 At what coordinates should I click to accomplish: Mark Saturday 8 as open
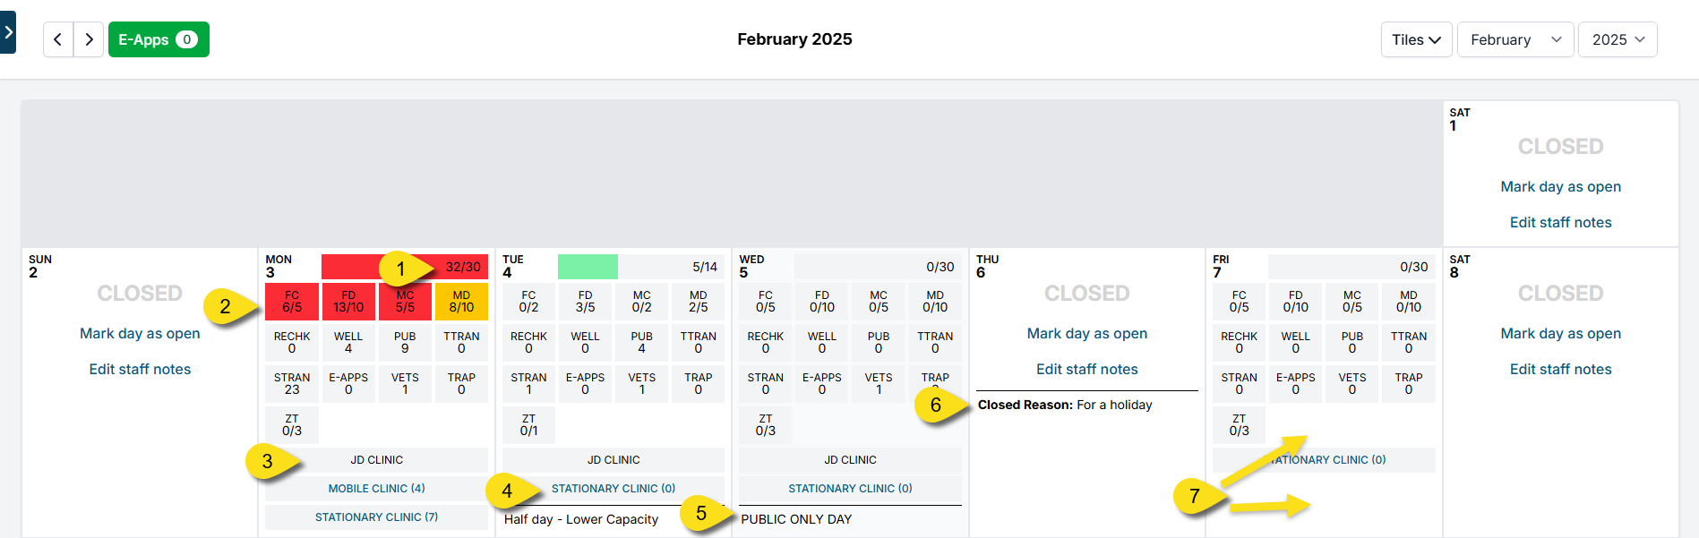click(1560, 333)
